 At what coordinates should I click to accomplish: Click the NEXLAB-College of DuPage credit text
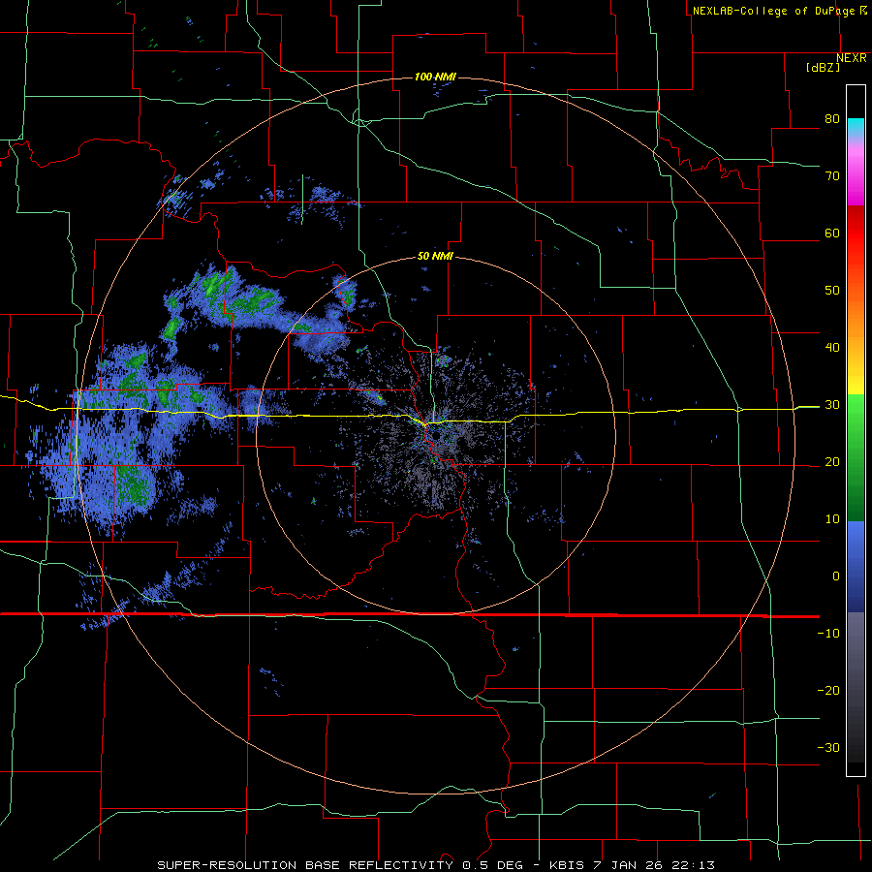773,11
